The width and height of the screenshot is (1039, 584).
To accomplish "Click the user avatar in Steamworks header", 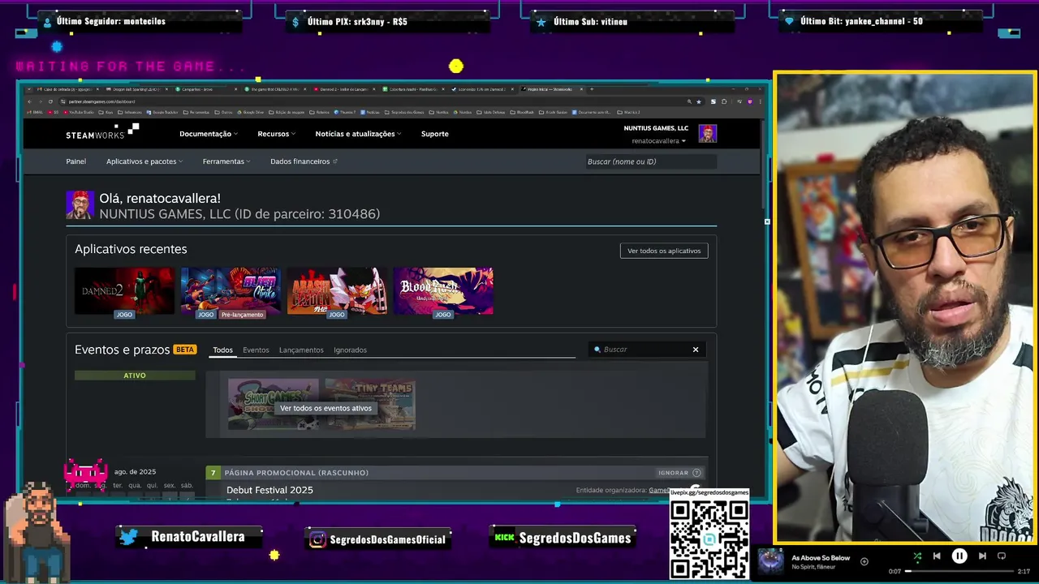I will 708,134.
